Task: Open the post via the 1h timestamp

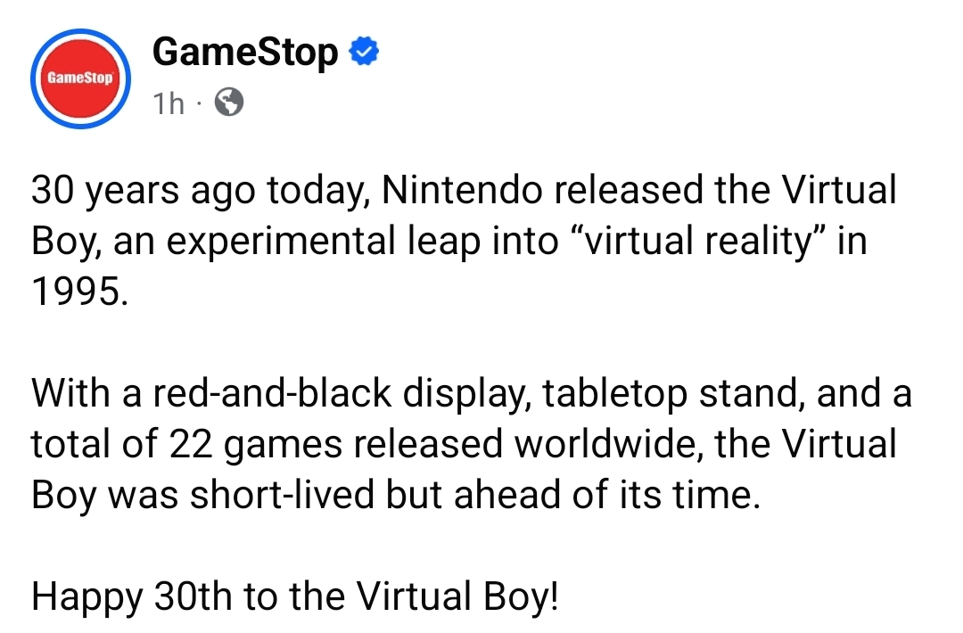Action: click(x=169, y=103)
